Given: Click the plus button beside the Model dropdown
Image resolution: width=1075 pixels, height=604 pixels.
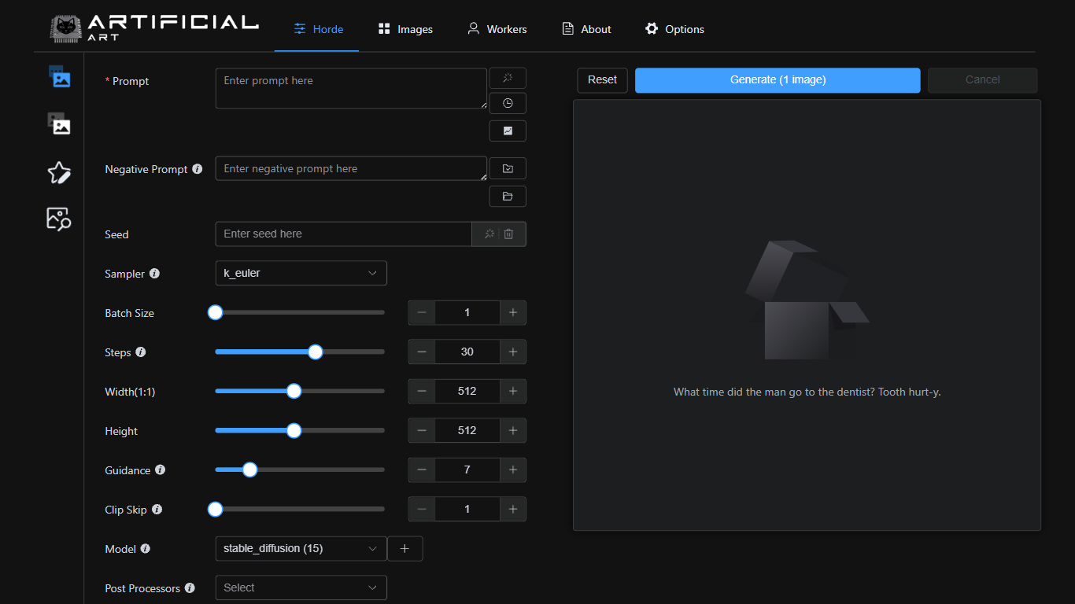Looking at the screenshot, I should pos(405,549).
